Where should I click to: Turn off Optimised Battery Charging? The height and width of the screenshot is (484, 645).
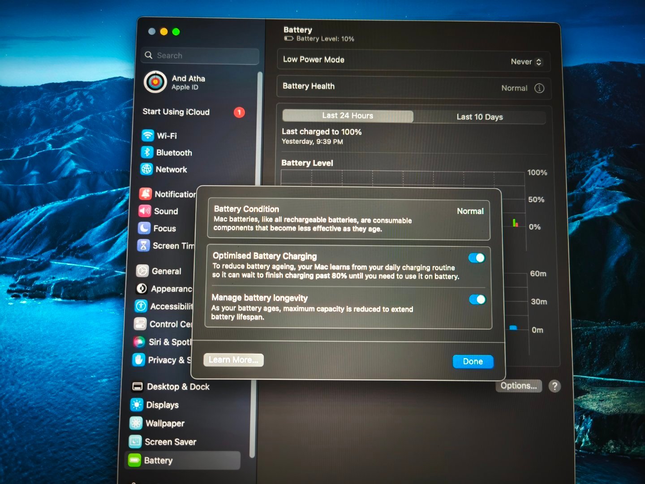click(x=477, y=258)
